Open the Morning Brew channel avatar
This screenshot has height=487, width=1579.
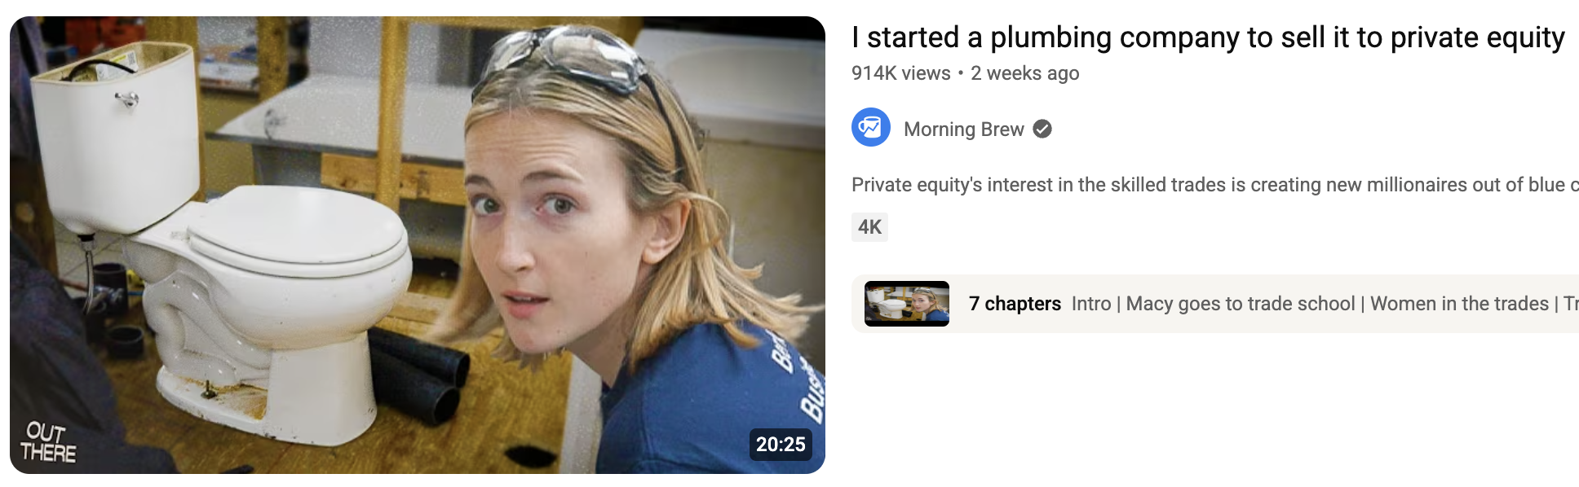[x=871, y=127]
